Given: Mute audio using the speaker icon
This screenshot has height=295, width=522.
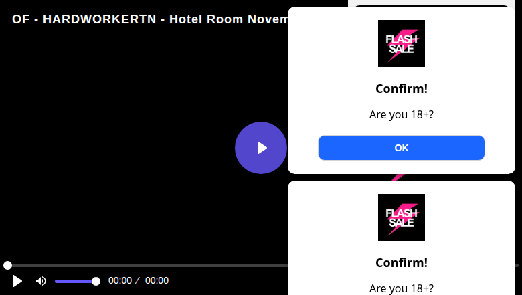Looking at the screenshot, I should pos(41,281).
